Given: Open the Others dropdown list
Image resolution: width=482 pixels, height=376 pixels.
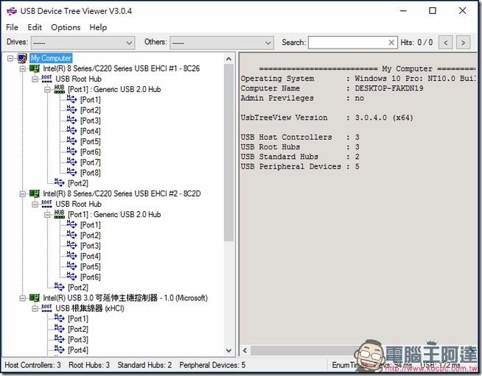Looking at the screenshot, I should pos(222,43).
